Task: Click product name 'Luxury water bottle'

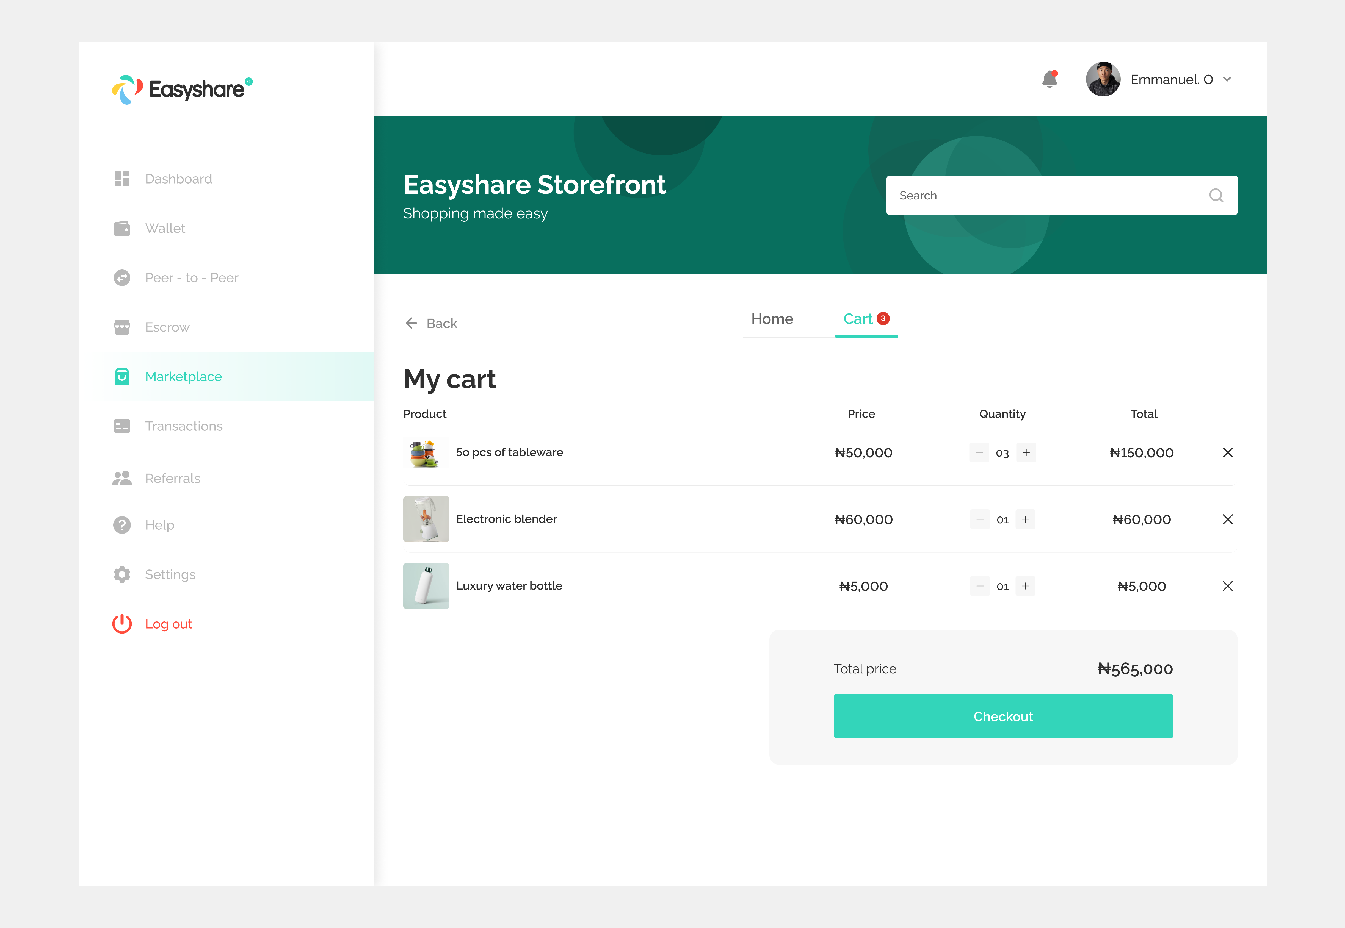Action: coord(509,586)
